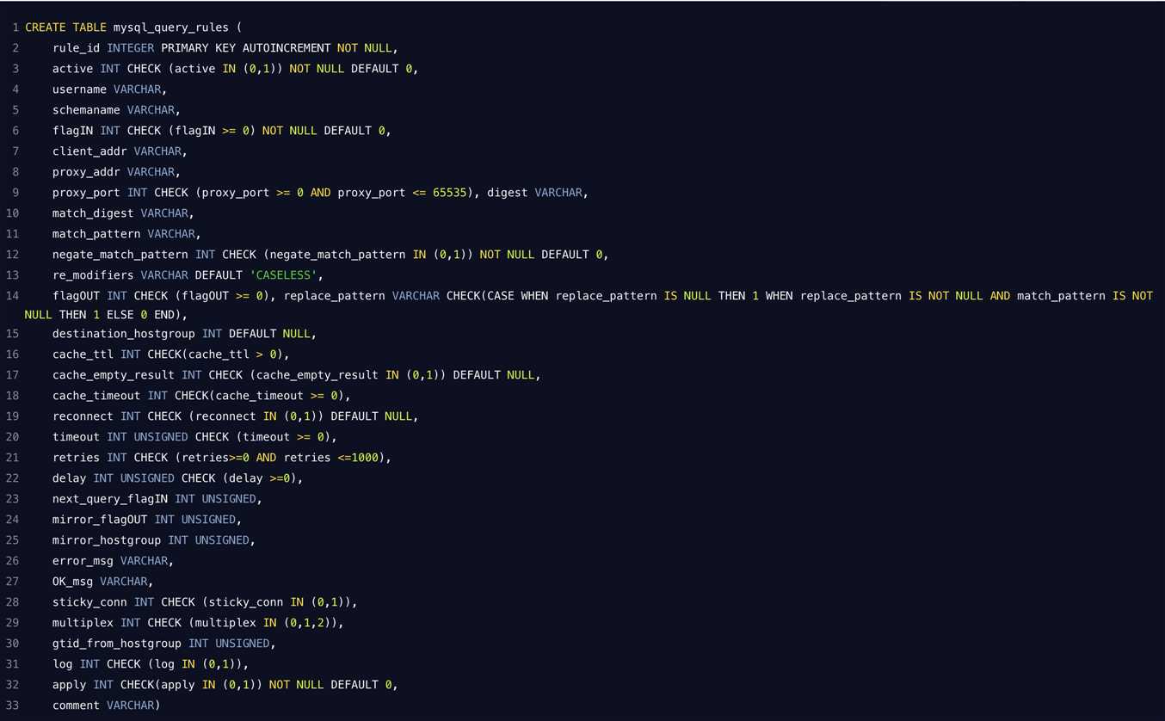Click AUTOINCREMENT keyword on line 2
Image resolution: width=1165 pixels, height=721 pixels.
click(x=287, y=48)
